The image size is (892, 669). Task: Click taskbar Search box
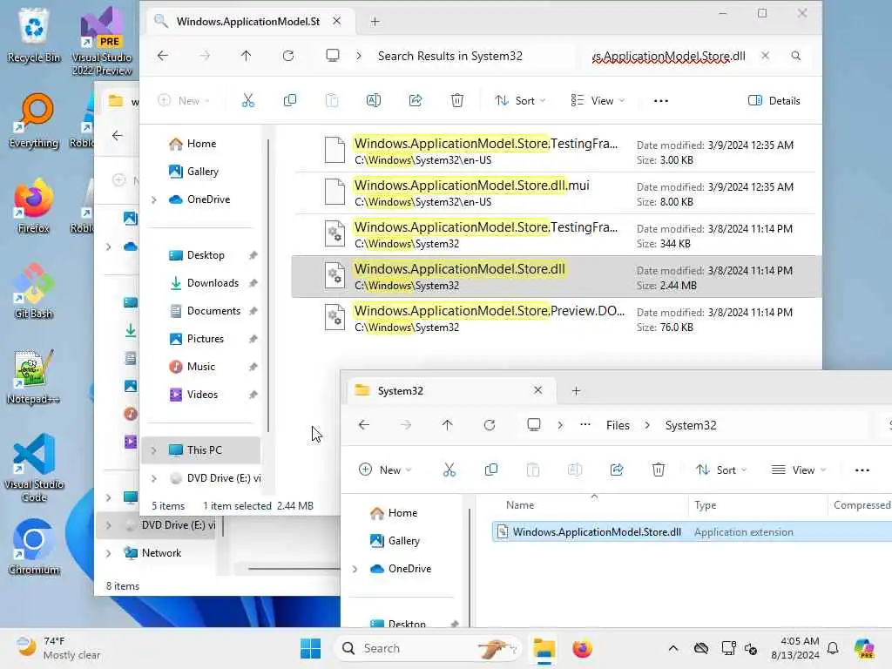click(429, 648)
